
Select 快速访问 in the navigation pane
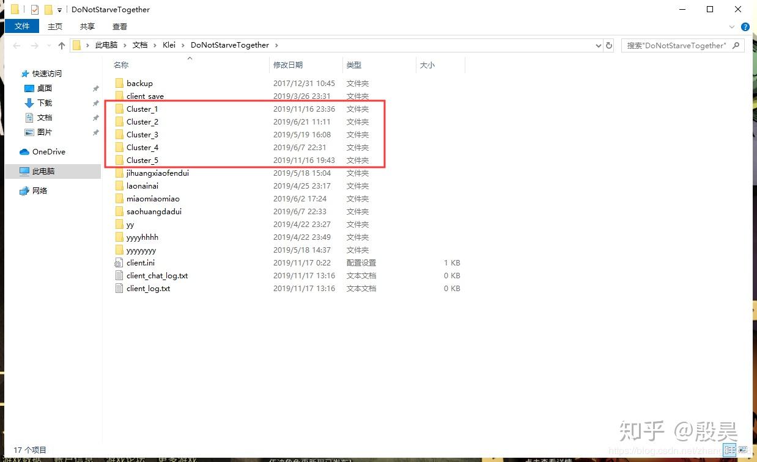(x=47, y=73)
